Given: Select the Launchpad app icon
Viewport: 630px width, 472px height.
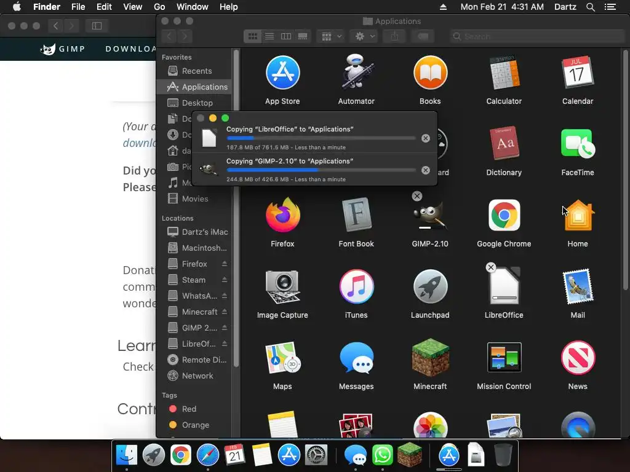Looking at the screenshot, I should coord(430,286).
